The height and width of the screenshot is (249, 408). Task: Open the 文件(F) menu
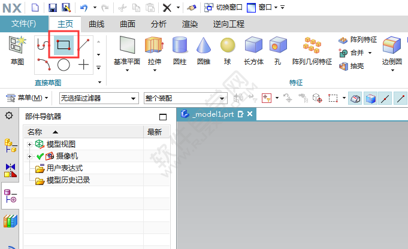[24, 24]
